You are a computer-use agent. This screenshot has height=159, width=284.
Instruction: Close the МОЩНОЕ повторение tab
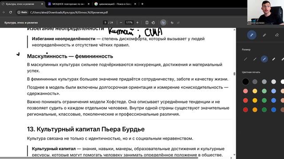click(89, 4)
